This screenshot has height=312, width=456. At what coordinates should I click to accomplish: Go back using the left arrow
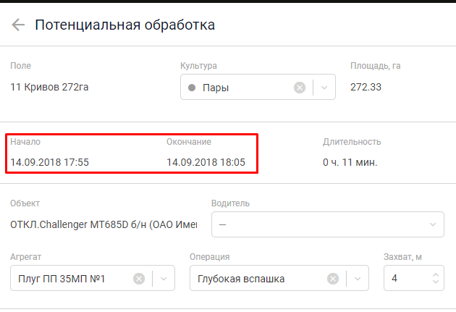coord(17,25)
